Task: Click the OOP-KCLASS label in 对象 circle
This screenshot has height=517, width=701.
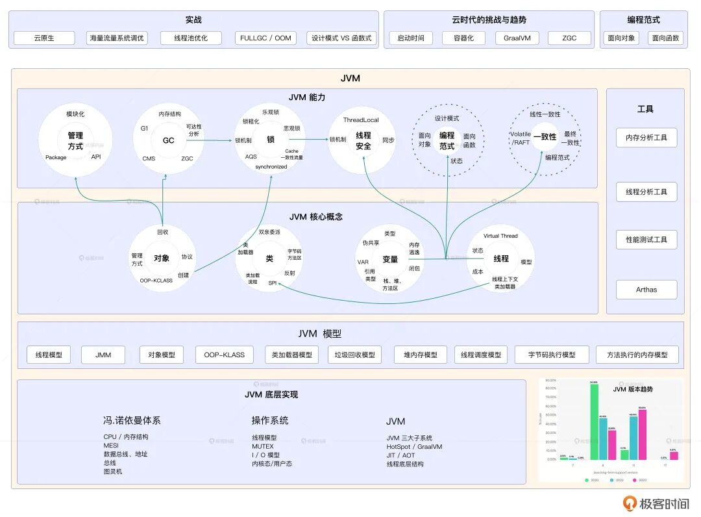Action: tap(156, 281)
